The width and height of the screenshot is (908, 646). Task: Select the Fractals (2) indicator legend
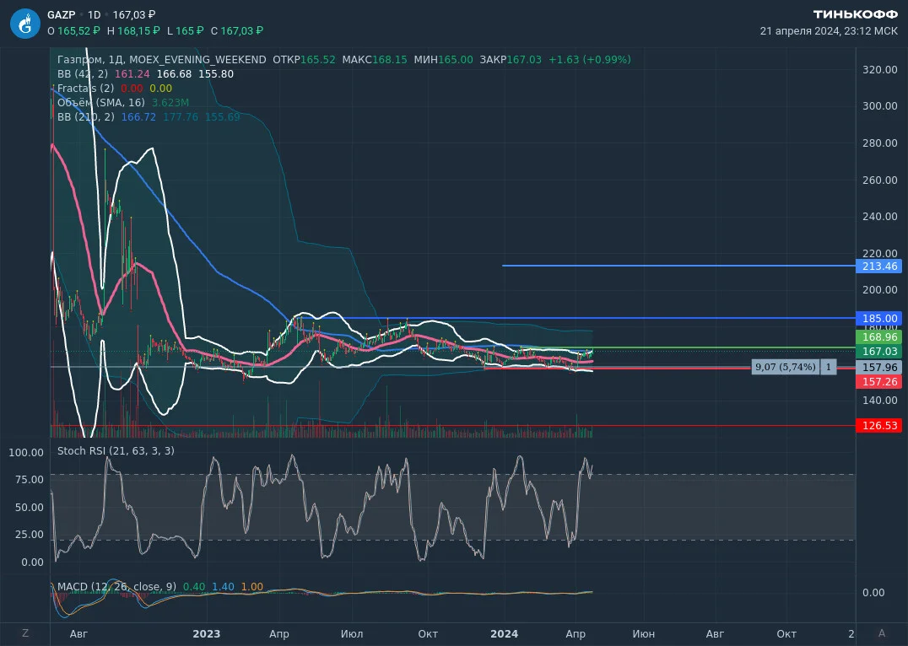[86, 89]
